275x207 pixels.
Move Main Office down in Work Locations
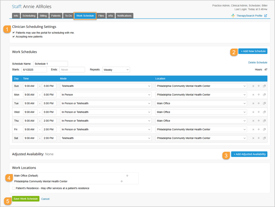click(x=127, y=175)
